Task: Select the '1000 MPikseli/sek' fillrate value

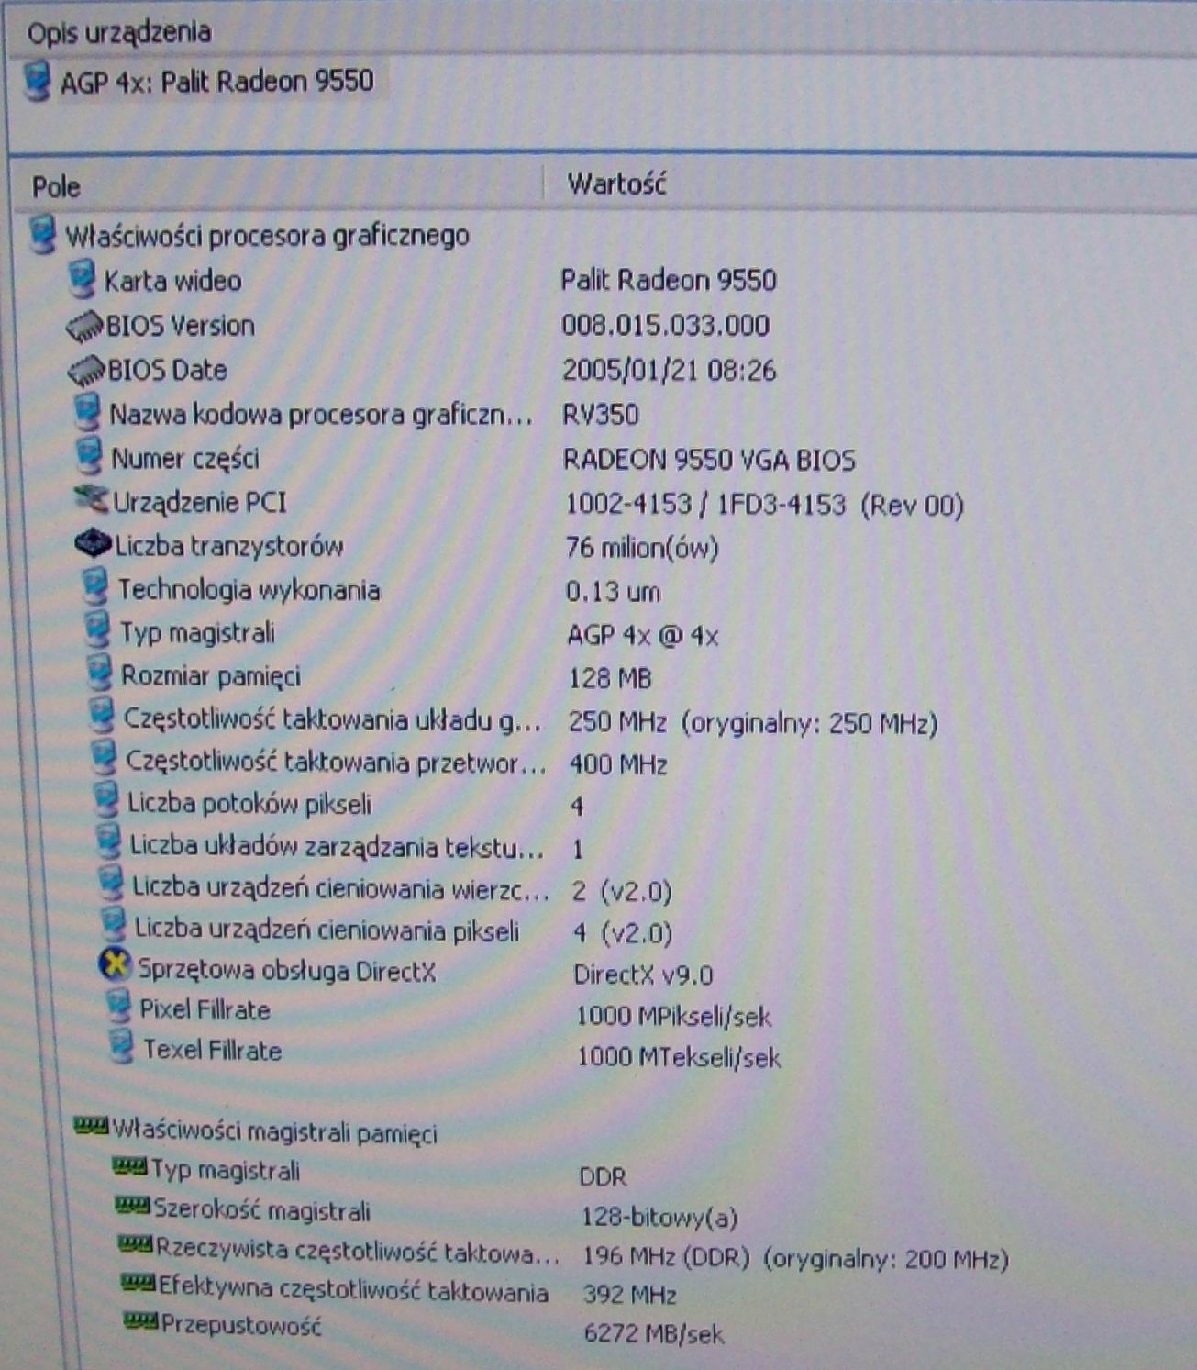Action: [x=673, y=1017]
